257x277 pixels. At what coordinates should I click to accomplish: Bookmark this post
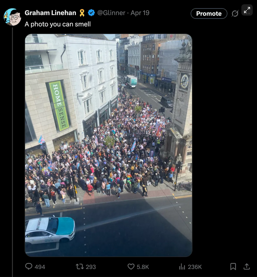(x=233, y=266)
